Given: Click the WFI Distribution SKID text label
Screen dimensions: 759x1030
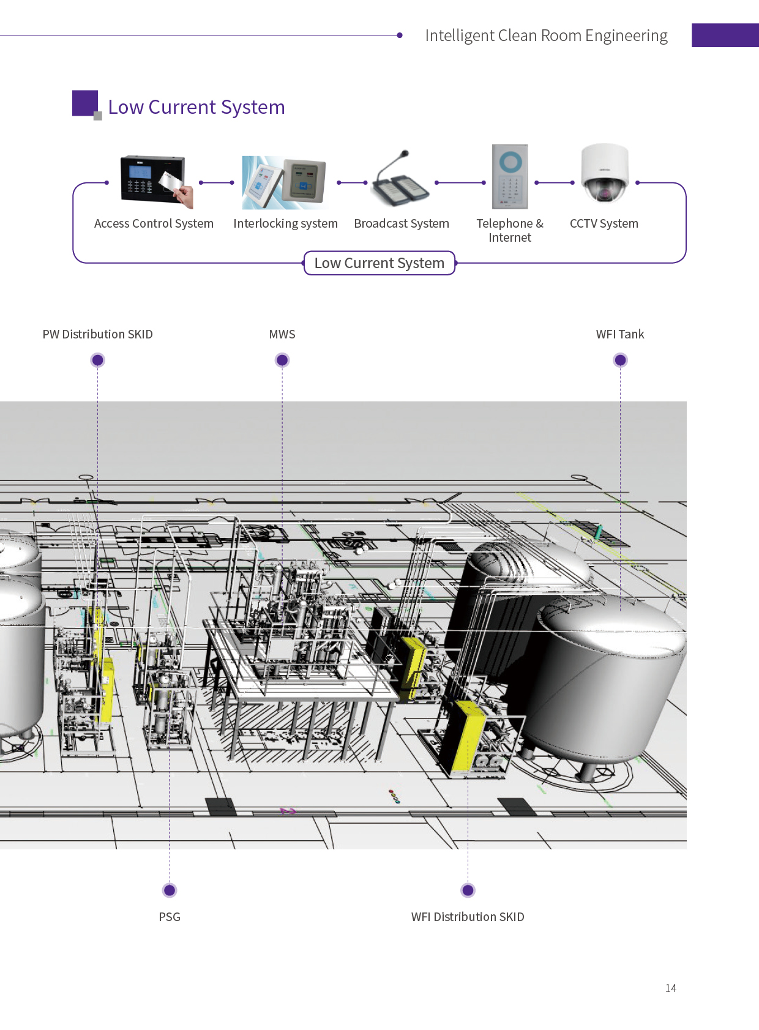Looking at the screenshot, I should 468,917.
